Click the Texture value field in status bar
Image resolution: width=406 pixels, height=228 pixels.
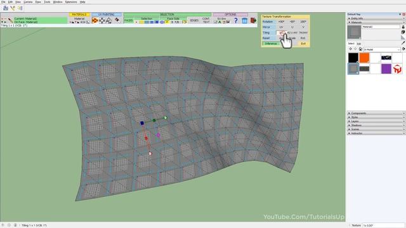click(383, 225)
